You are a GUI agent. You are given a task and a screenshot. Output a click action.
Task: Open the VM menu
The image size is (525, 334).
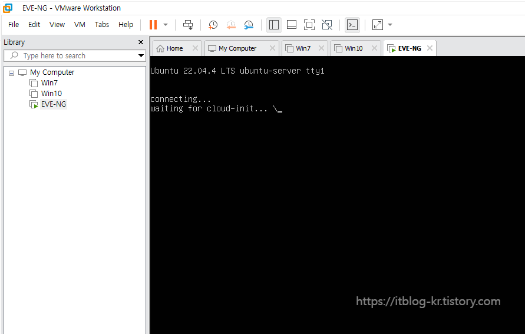(x=80, y=25)
